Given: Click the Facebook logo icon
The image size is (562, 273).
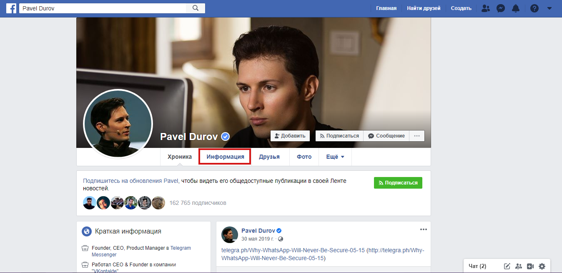Looking at the screenshot, I should point(11,8).
